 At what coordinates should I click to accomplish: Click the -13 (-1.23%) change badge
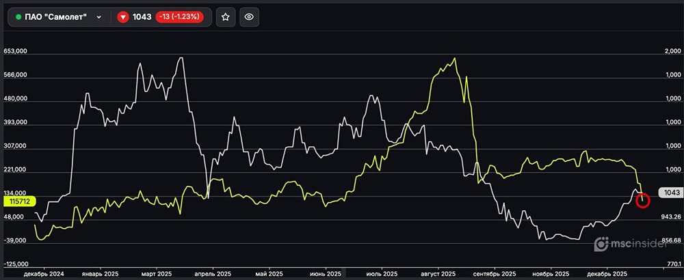(181, 17)
